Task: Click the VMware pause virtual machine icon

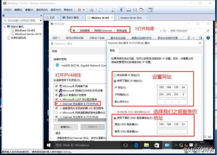Action: coord(79,10)
